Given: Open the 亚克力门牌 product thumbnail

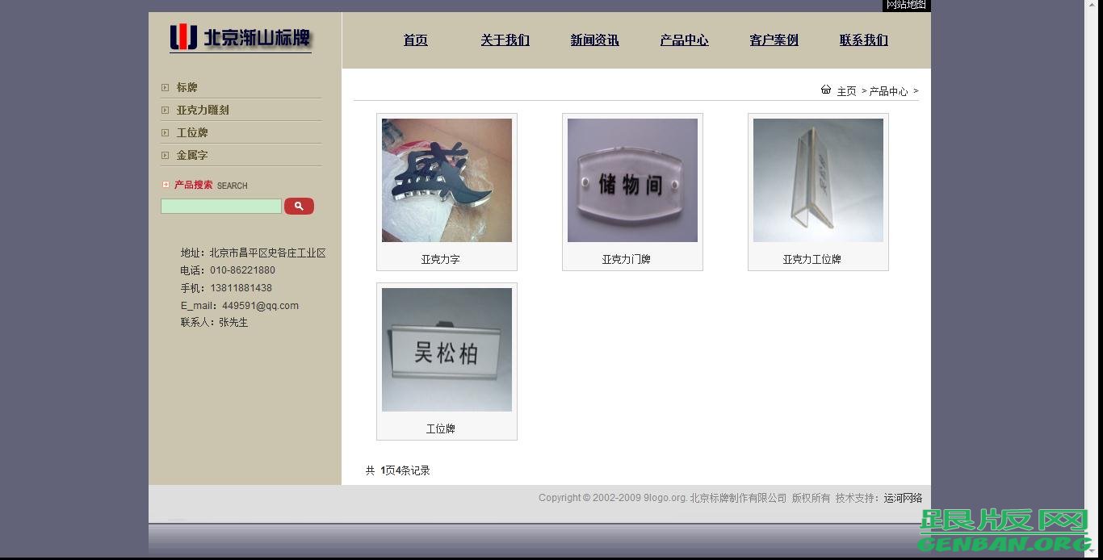Looking at the screenshot, I should tap(632, 180).
